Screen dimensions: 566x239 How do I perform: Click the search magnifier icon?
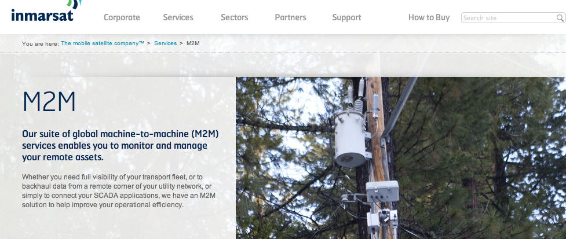point(560,18)
